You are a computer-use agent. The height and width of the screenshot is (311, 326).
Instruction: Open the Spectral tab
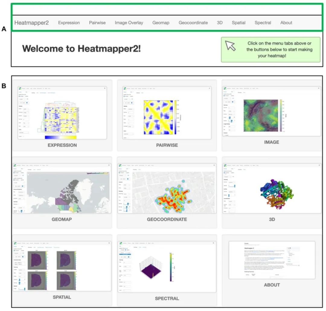tap(263, 23)
